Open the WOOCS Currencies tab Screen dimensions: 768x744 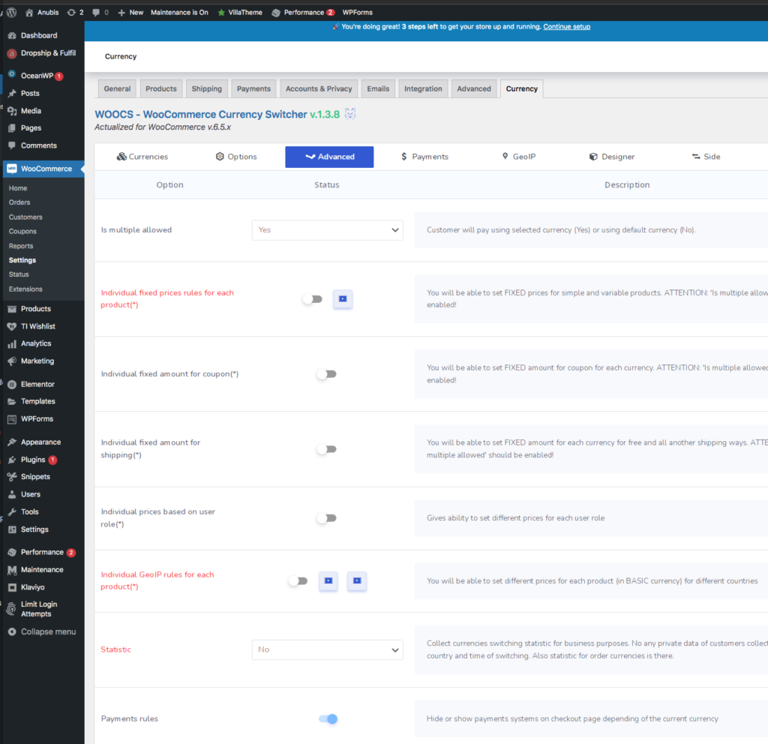(x=142, y=157)
